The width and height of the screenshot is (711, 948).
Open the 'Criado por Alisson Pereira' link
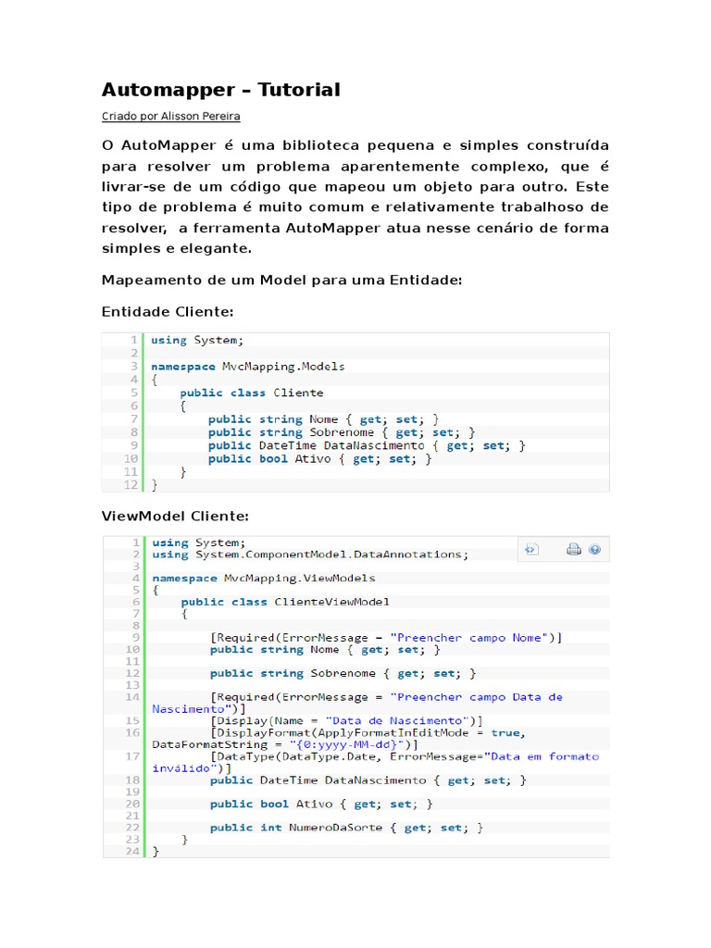coord(171,116)
